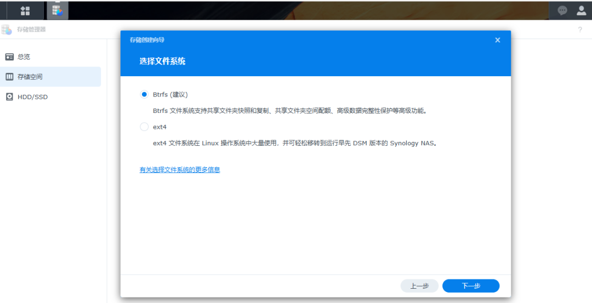Select the 存储空间 sidebar label
592x303 pixels.
pyautogui.click(x=30, y=77)
